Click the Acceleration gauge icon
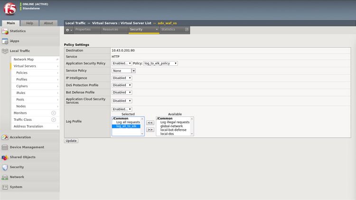 click(5, 137)
